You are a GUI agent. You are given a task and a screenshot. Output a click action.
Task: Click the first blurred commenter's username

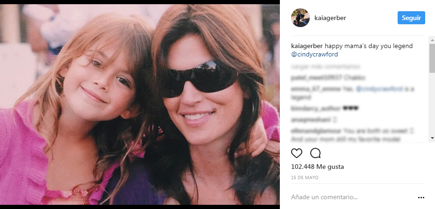[310, 77]
